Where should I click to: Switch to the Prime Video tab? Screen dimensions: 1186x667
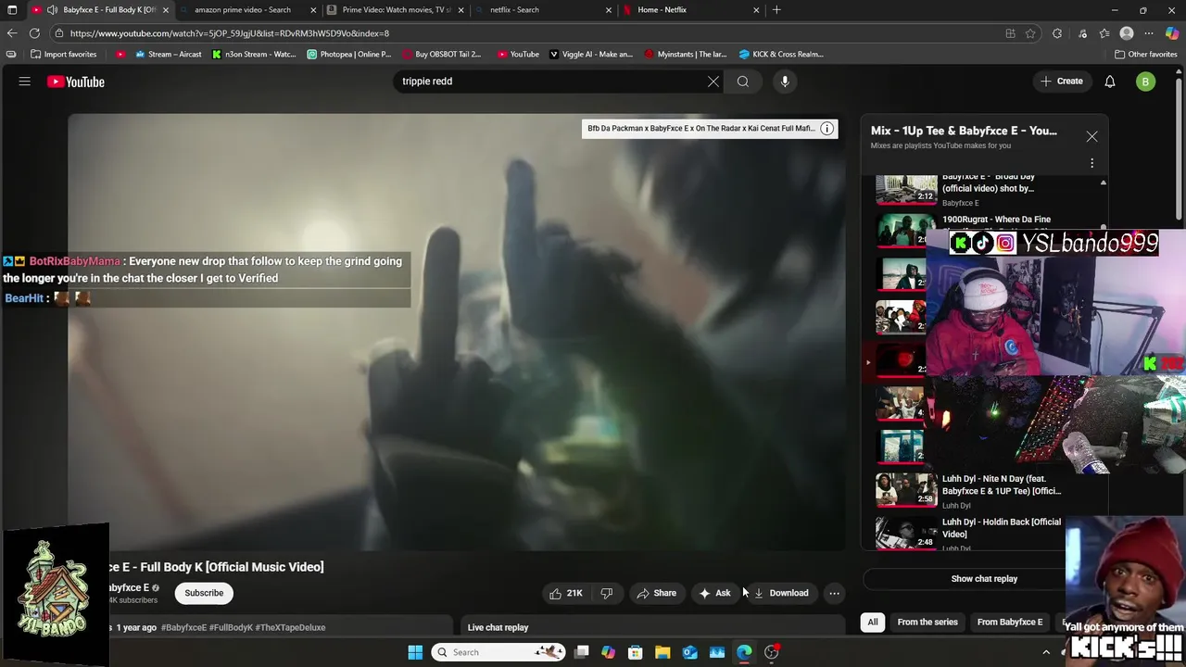tap(394, 10)
